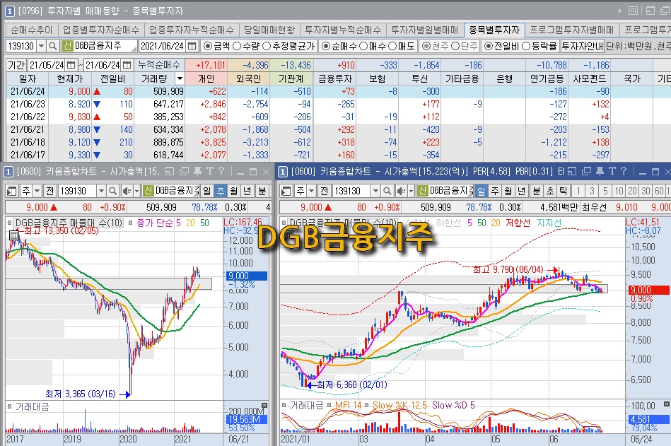Open calendar beside 2021/06/24 date field
Viewport: 671px width, 446px height.
192,46
